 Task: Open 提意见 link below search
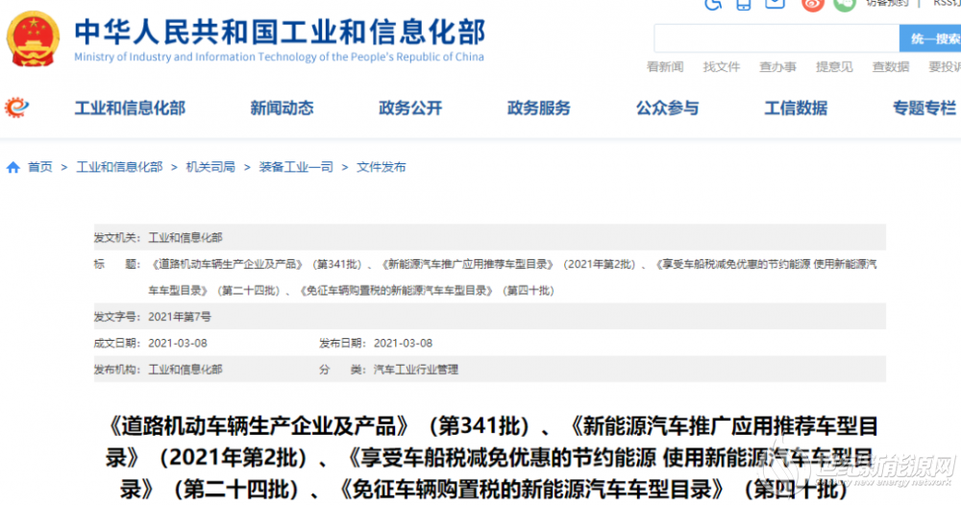[834, 67]
